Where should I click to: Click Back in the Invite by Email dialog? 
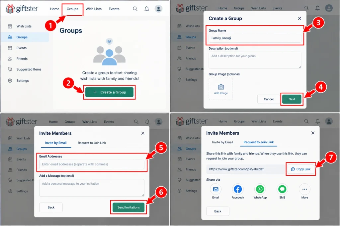point(51,207)
